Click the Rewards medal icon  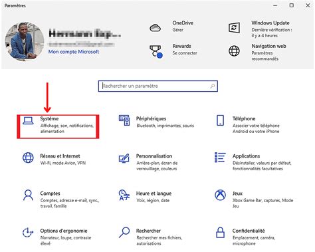(x=156, y=52)
